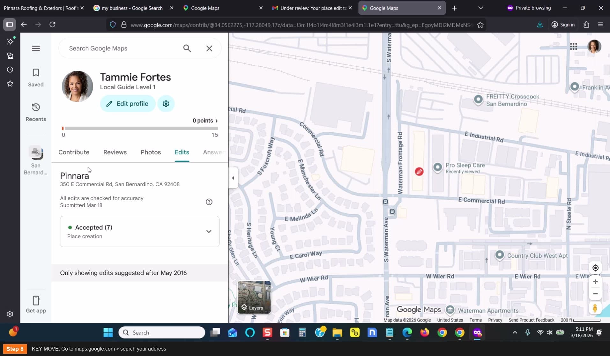The image size is (610, 356).
Task: Open the browser extensions menu
Action: [x=586, y=25]
